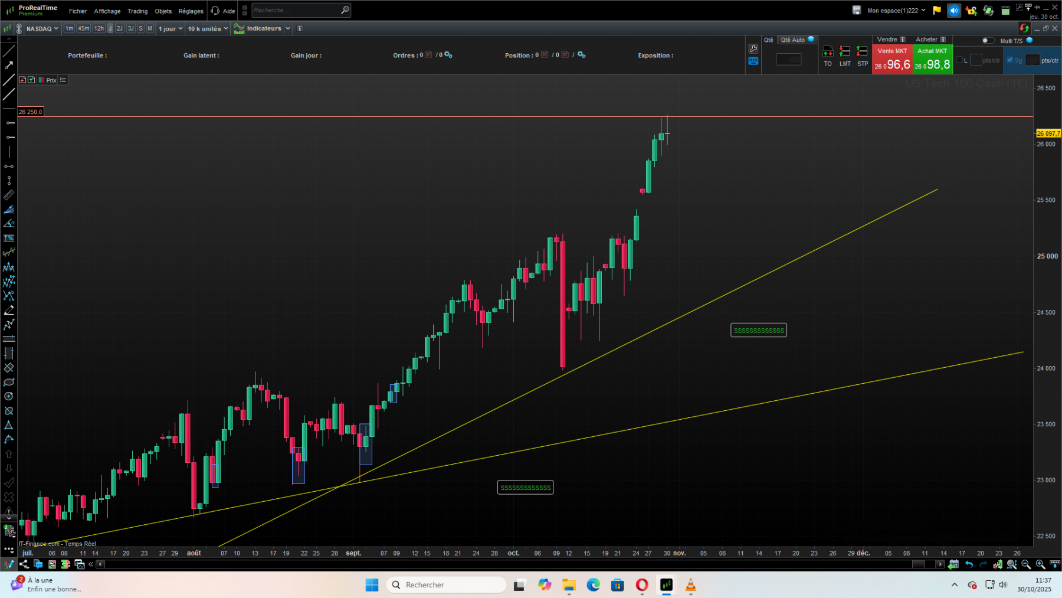This screenshot has height=598, width=1062.
Task: Open the Objets menu
Action: coord(163,11)
